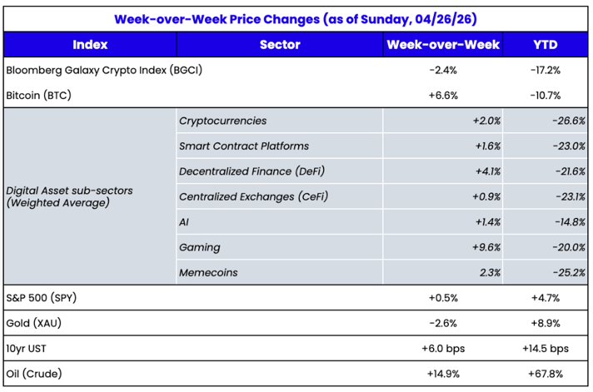593x392 pixels.
Task: Click the YTD column header
Action: (x=546, y=45)
